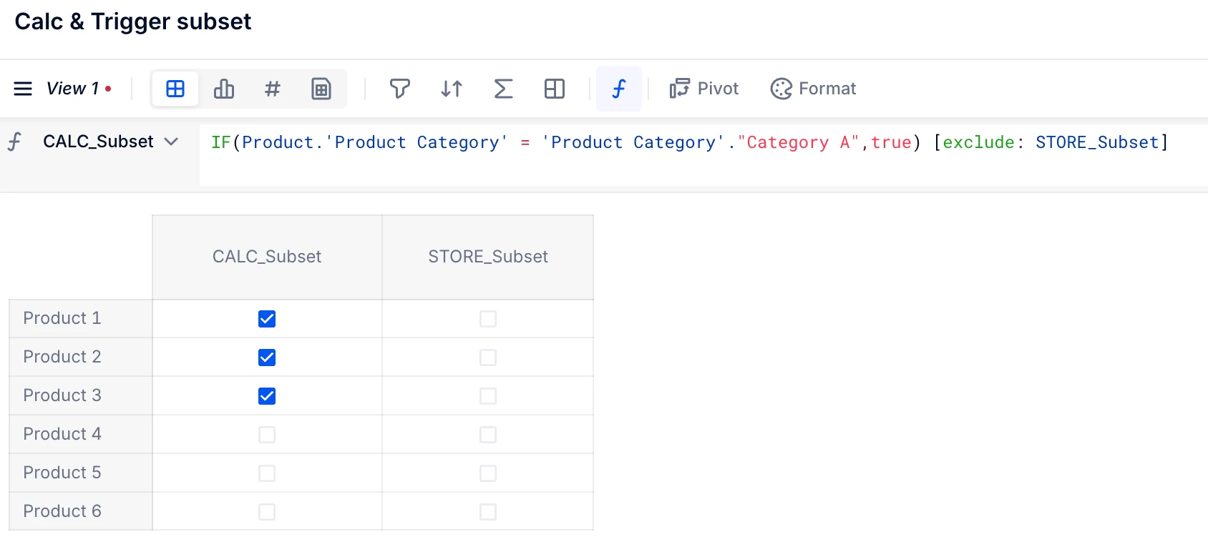Viewport: 1208px width, 542px height.
Task: Click the layout panel split icon
Action: [555, 89]
